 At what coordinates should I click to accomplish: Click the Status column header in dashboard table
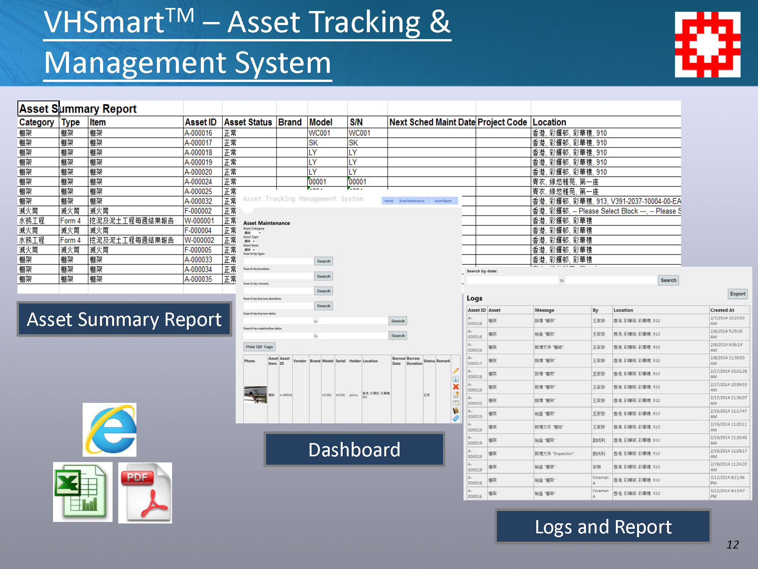(x=429, y=361)
